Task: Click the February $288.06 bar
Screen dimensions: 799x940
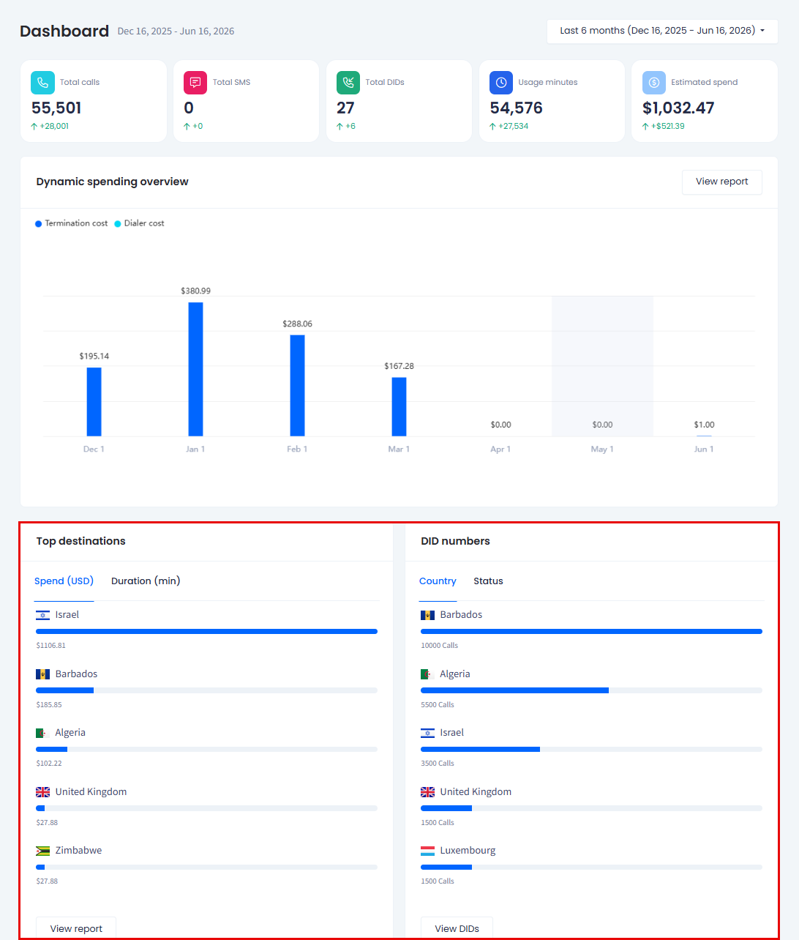Action: pos(297,386)
